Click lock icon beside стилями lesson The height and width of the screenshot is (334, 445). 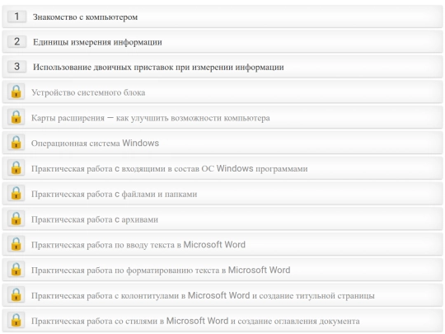[16, 320]
